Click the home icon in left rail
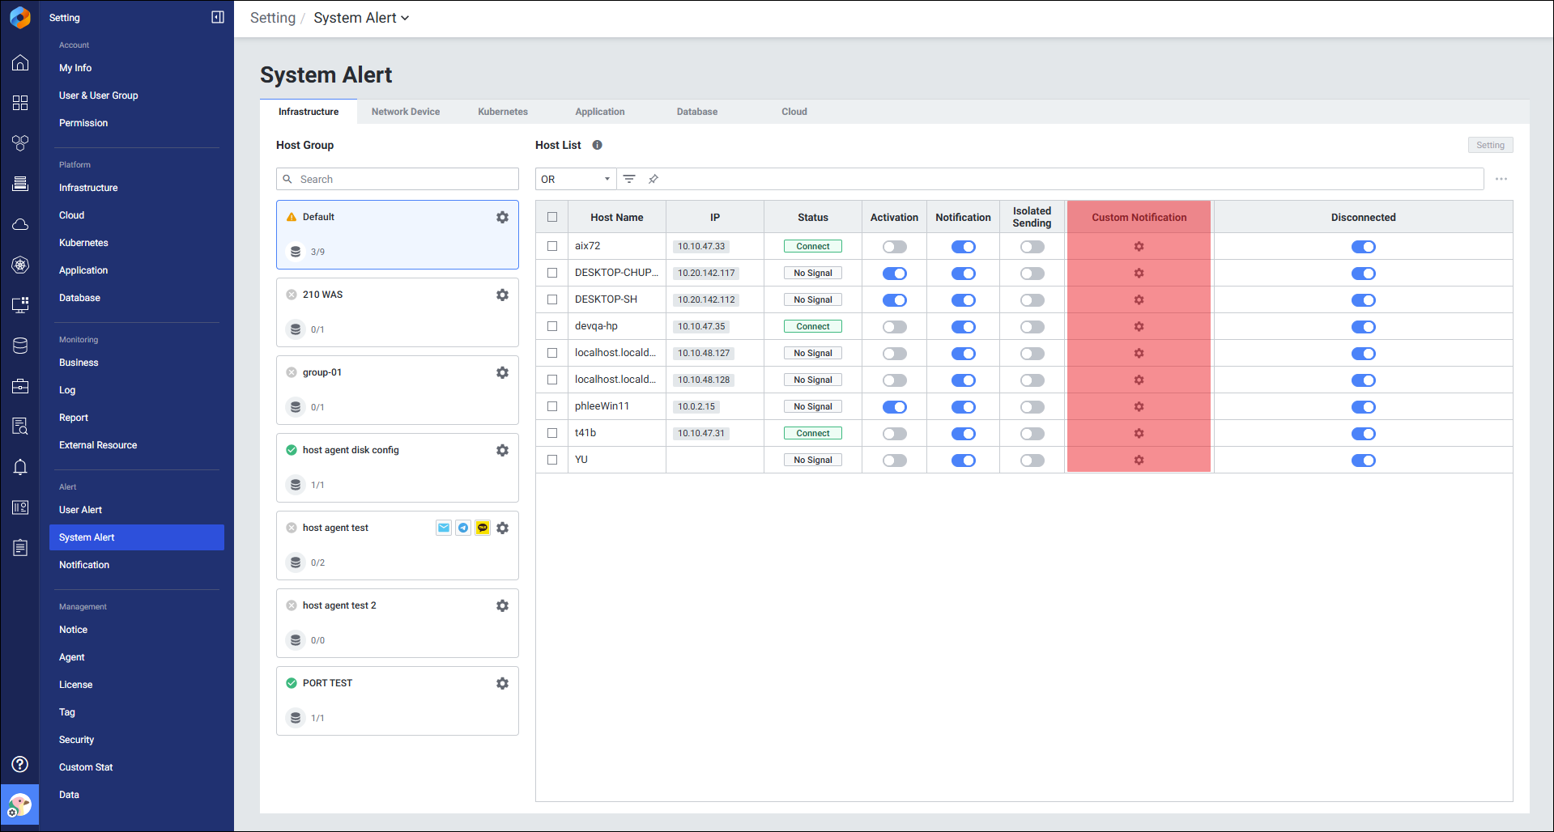This screenshot has height=832, width=1554. 20,63
